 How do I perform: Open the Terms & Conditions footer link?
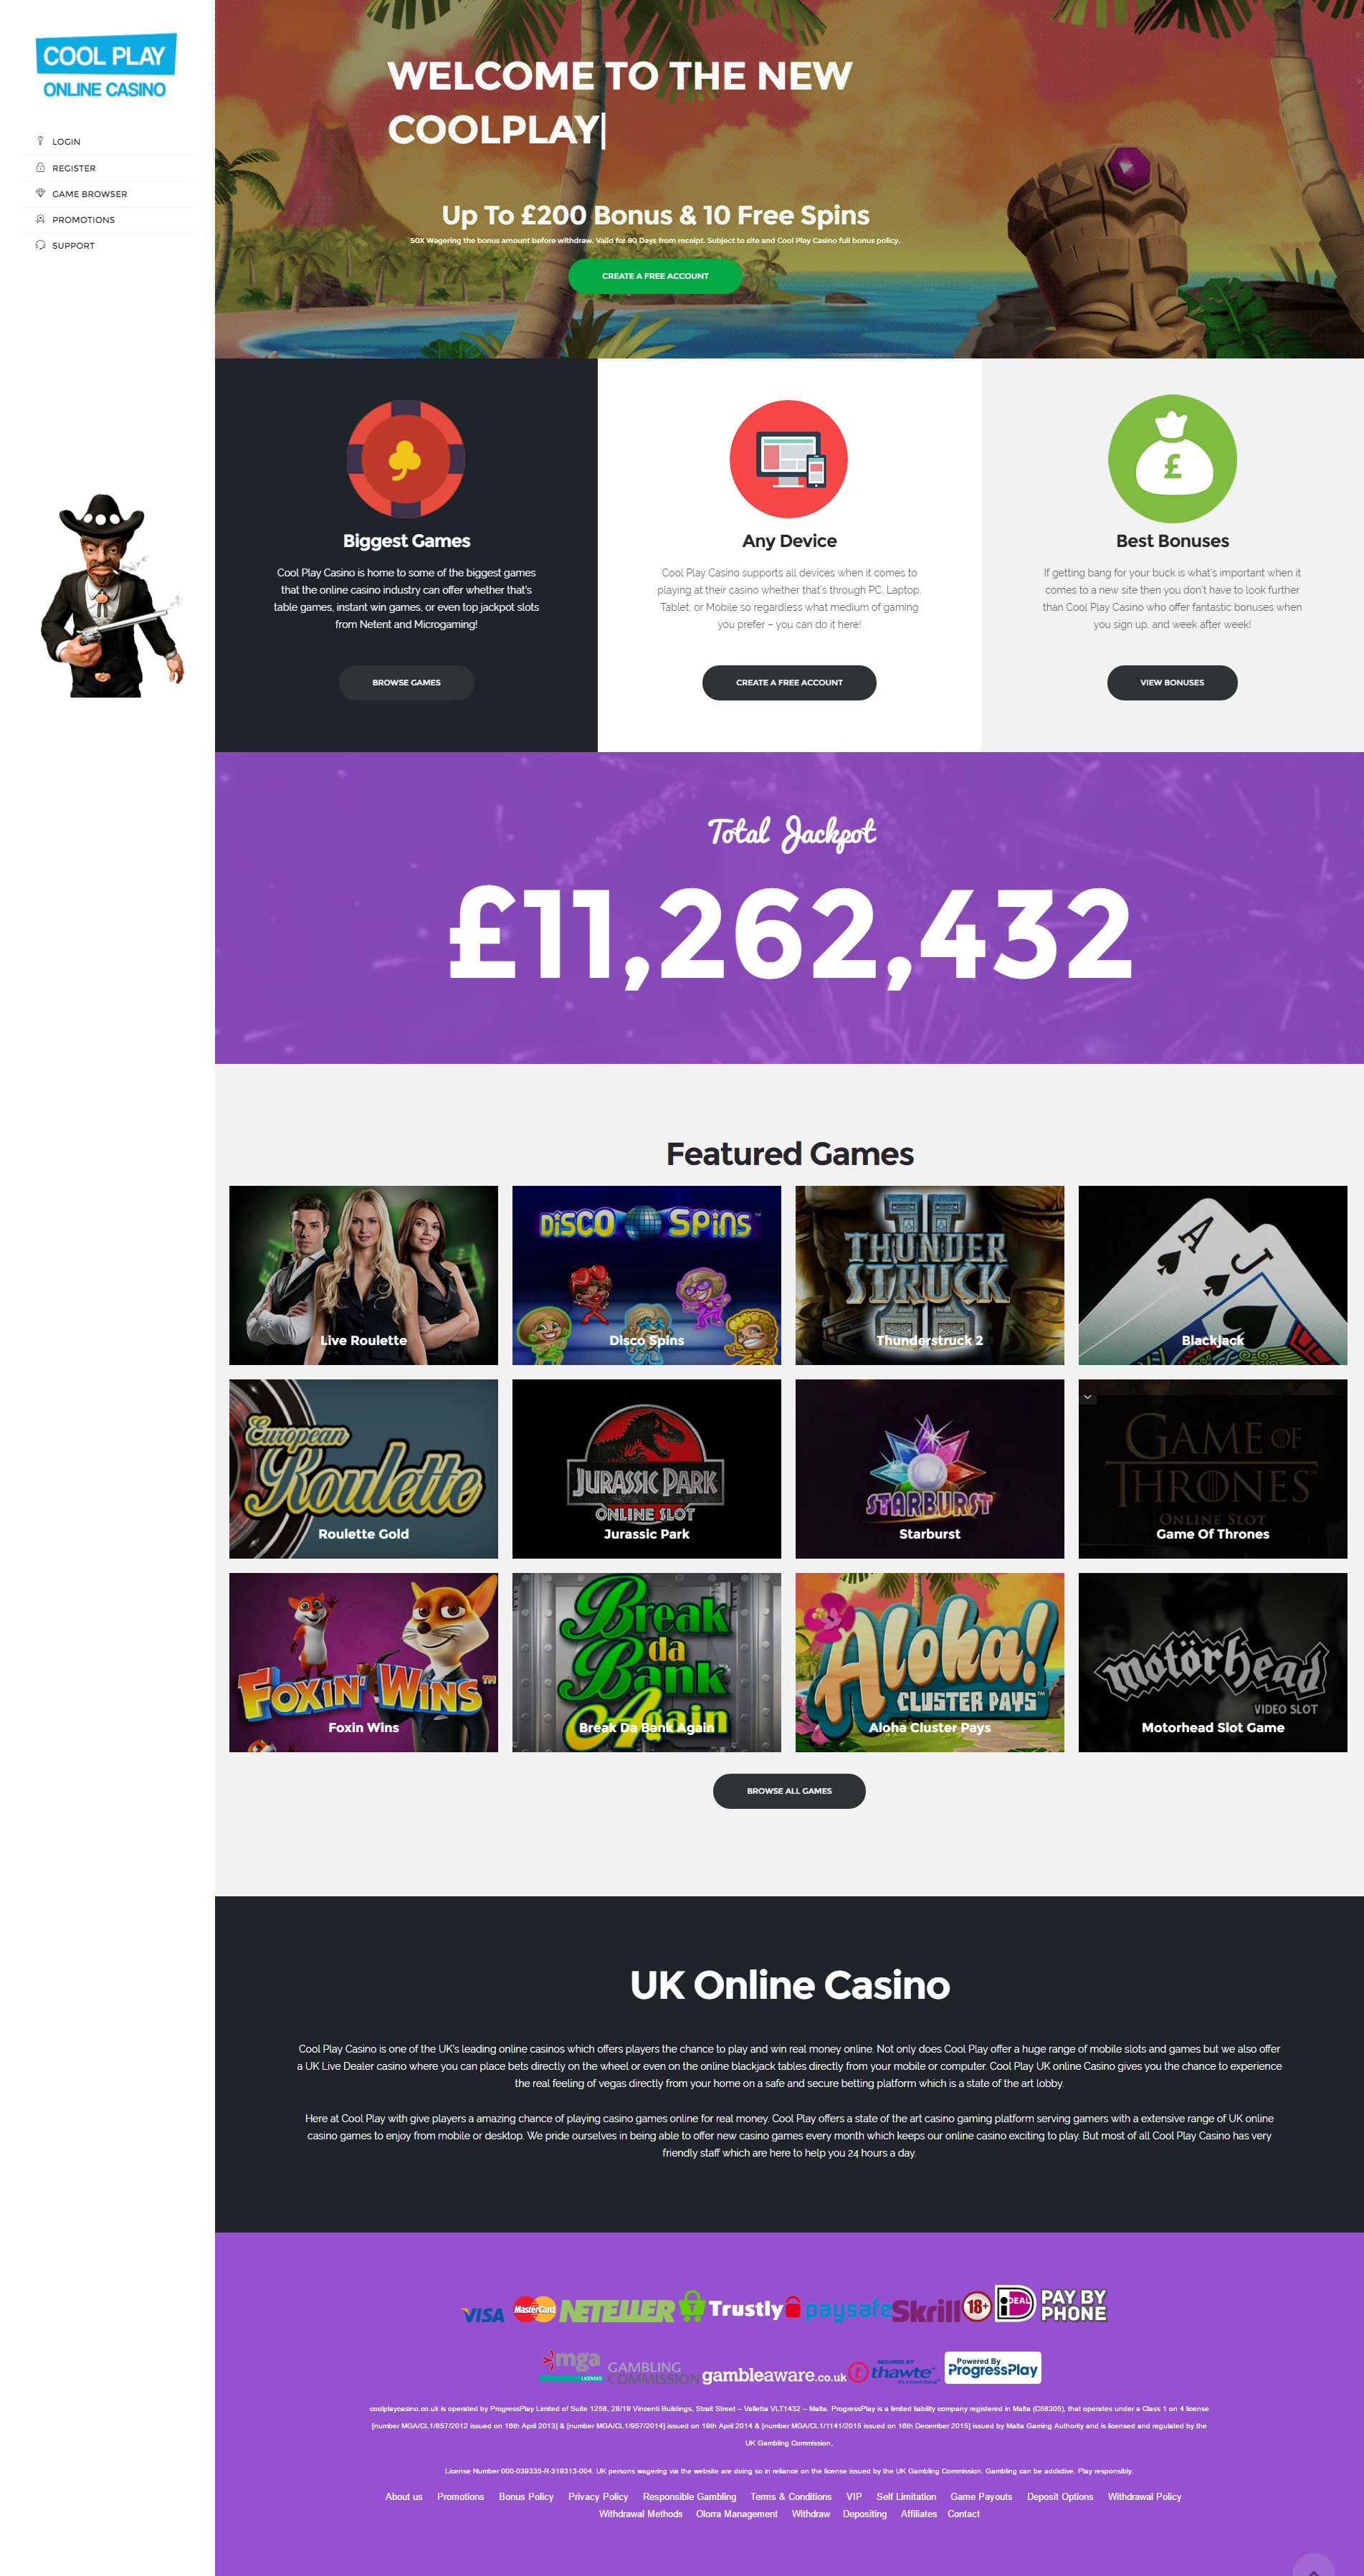click(791, 2497)
